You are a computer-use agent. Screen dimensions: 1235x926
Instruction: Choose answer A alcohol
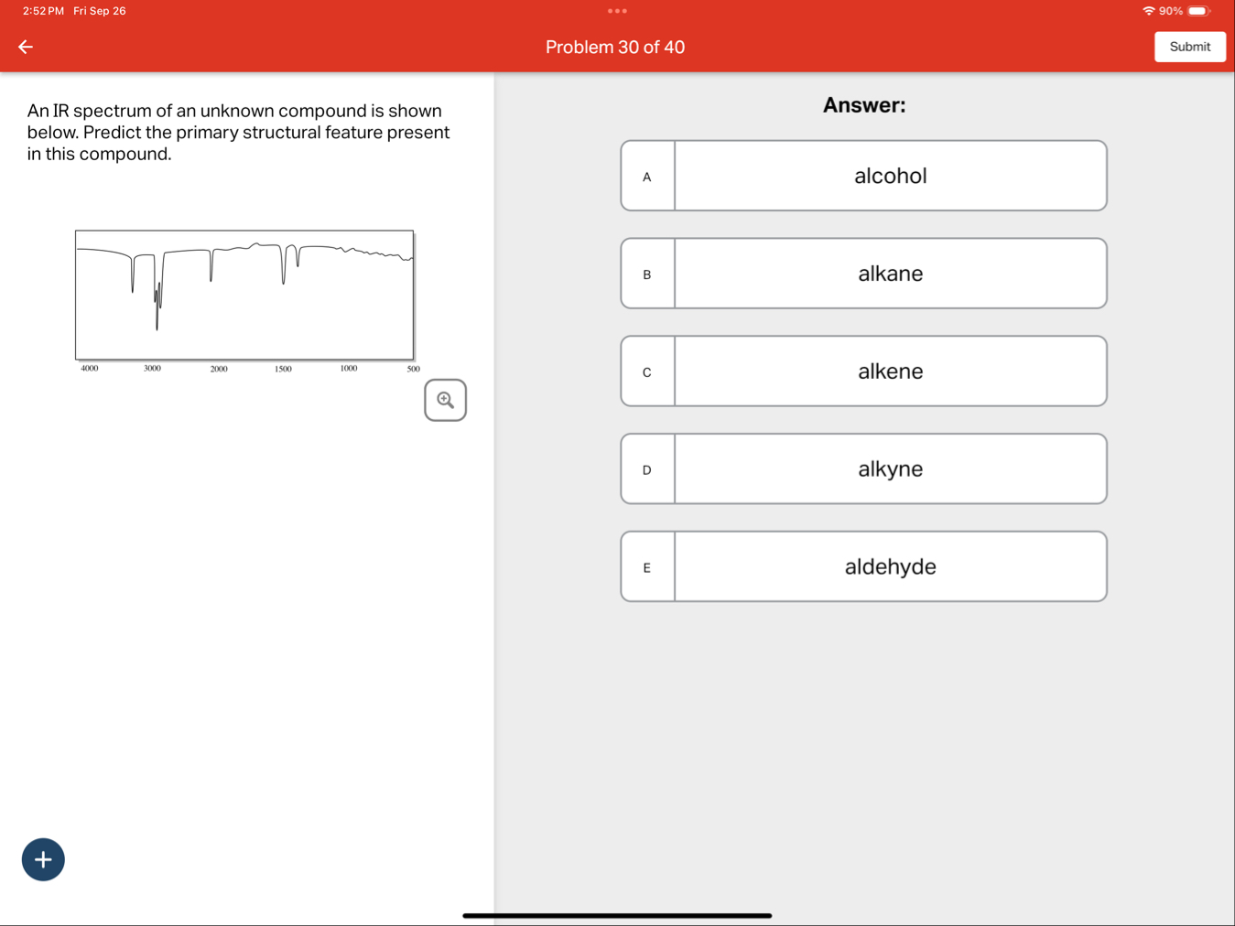tap(863, 176)
